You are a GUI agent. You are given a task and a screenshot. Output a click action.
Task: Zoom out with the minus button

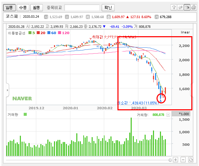point(183,160)
